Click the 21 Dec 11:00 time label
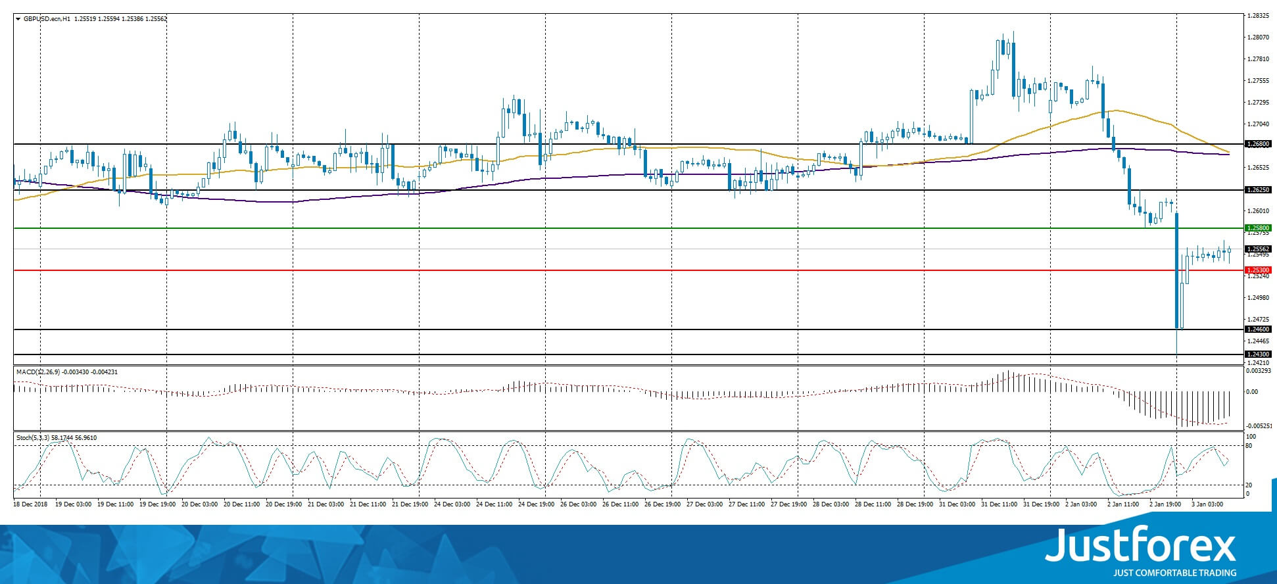 click(368, 504)
